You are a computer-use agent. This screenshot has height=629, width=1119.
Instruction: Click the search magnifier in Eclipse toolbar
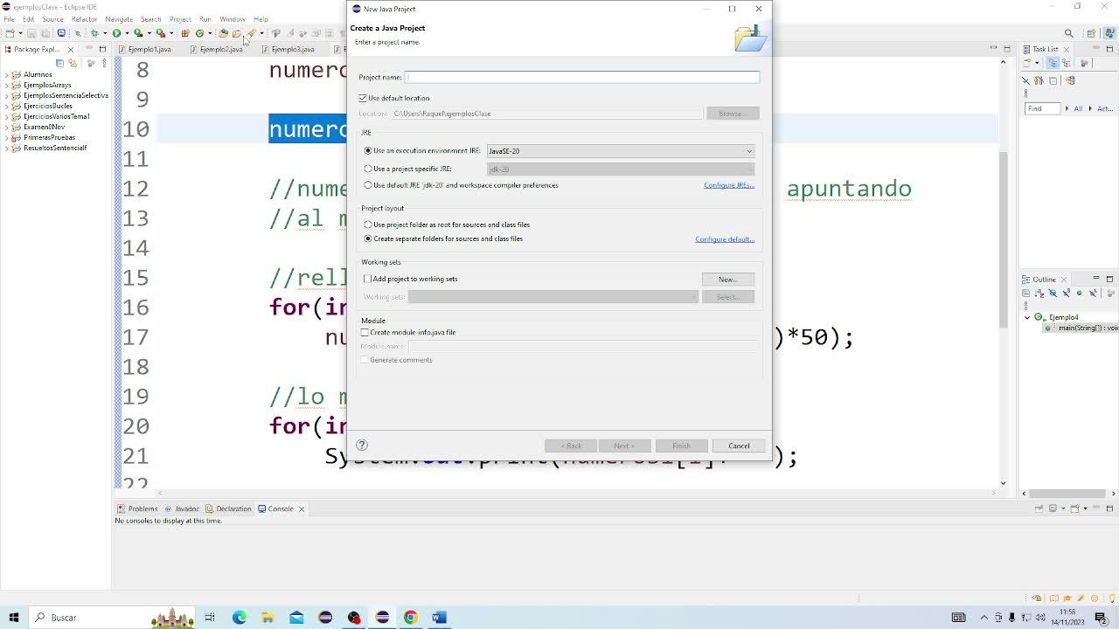click(x=1068, y=33)
